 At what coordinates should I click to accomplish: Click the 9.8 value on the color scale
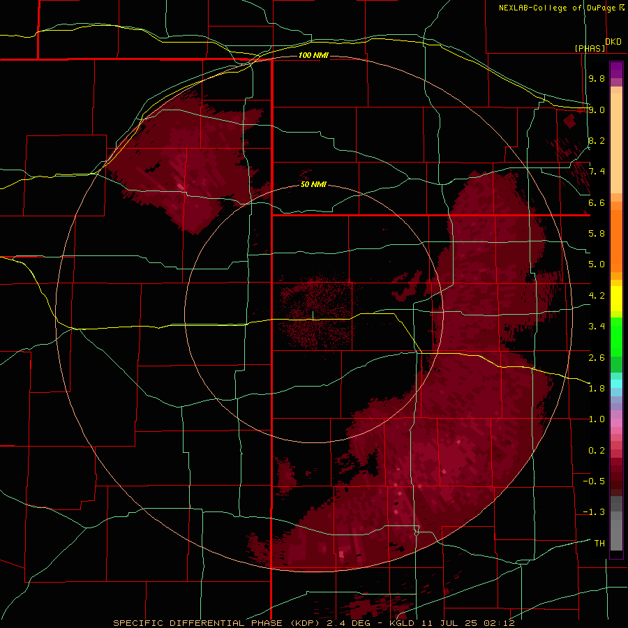(x=597, y=78)
